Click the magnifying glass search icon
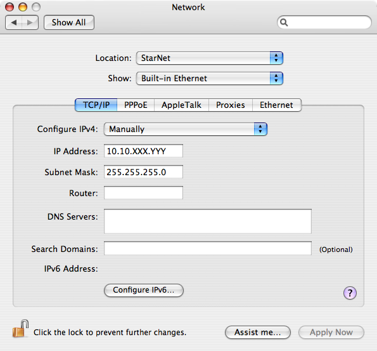377x351 pixels. [284, 22]
